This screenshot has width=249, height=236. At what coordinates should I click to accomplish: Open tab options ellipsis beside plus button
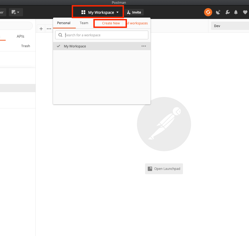pos(49,29)
